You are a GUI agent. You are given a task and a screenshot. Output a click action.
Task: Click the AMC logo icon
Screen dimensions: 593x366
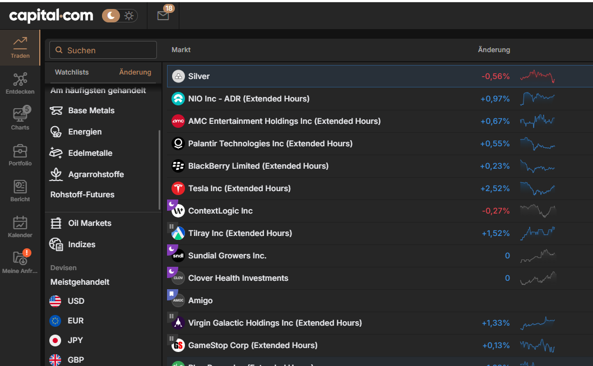178,121
